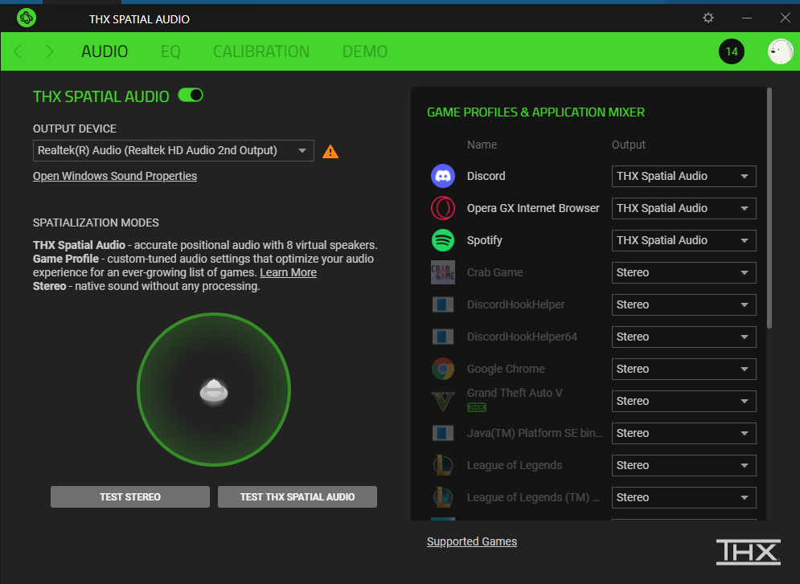Viewport: 800px width, 584px height.
Task: Click the THX logo at bottom right
Action: click(748, 552)
